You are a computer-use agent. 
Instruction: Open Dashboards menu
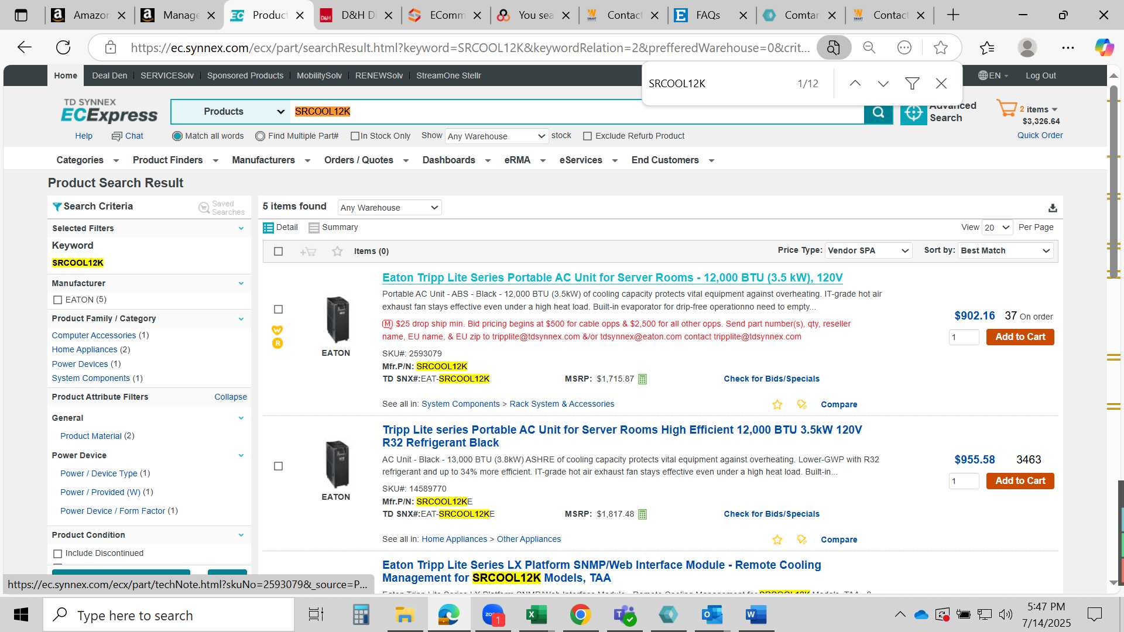[x=456, y=160]
